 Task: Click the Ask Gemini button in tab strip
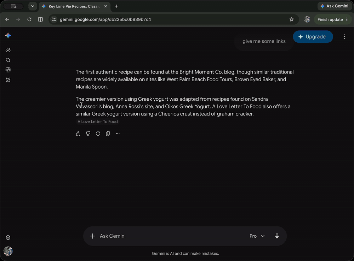[x=335, y=6]
